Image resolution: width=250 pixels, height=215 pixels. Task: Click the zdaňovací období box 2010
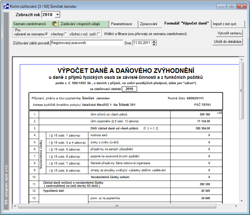tap(129, 89)
